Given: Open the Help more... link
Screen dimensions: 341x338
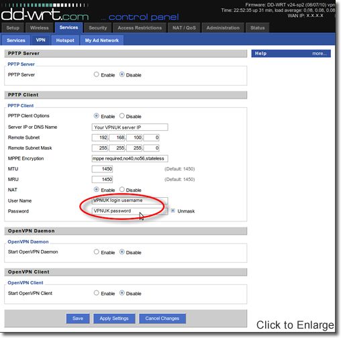Looking at the screenshot, I should pos(320,54).
